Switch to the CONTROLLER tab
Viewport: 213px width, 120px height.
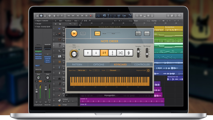tap(142, 64)
